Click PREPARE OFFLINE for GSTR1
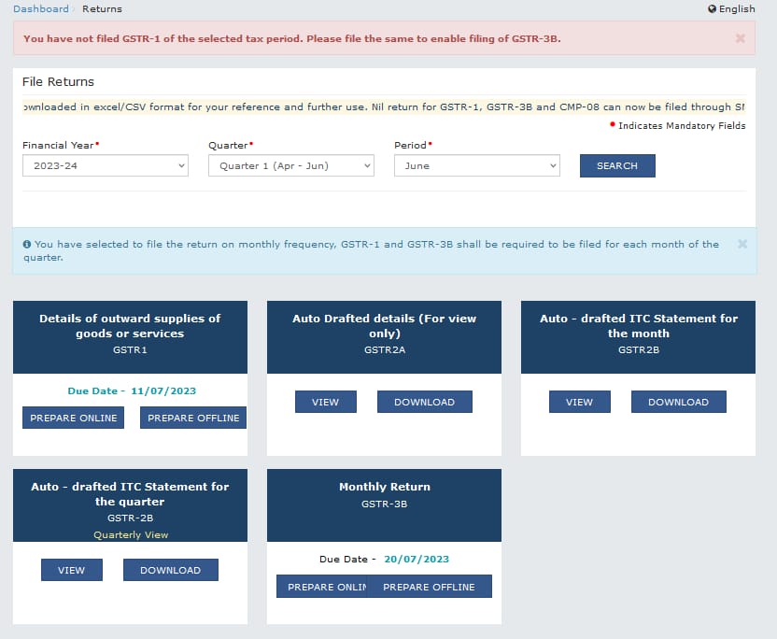 click(x=193, y=418)
